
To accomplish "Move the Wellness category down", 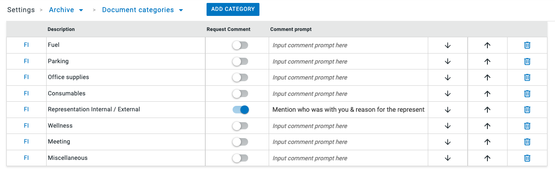I will pyautogui.click(x=448, y=126).
